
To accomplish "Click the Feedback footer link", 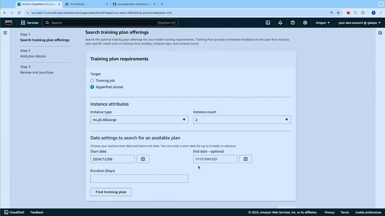I will (37, 212).
